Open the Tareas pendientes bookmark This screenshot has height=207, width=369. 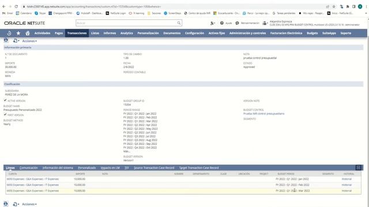(284, 13)
